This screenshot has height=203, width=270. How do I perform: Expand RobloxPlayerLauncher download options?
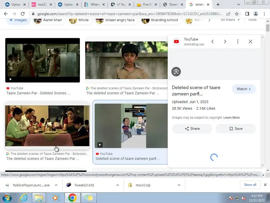coord(56,185)
